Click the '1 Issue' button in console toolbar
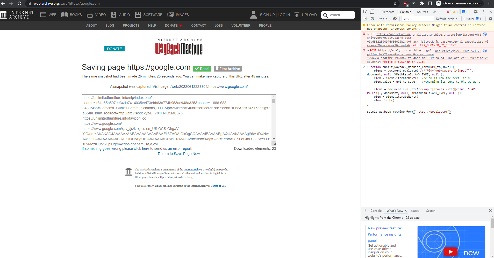 [472, 19]
